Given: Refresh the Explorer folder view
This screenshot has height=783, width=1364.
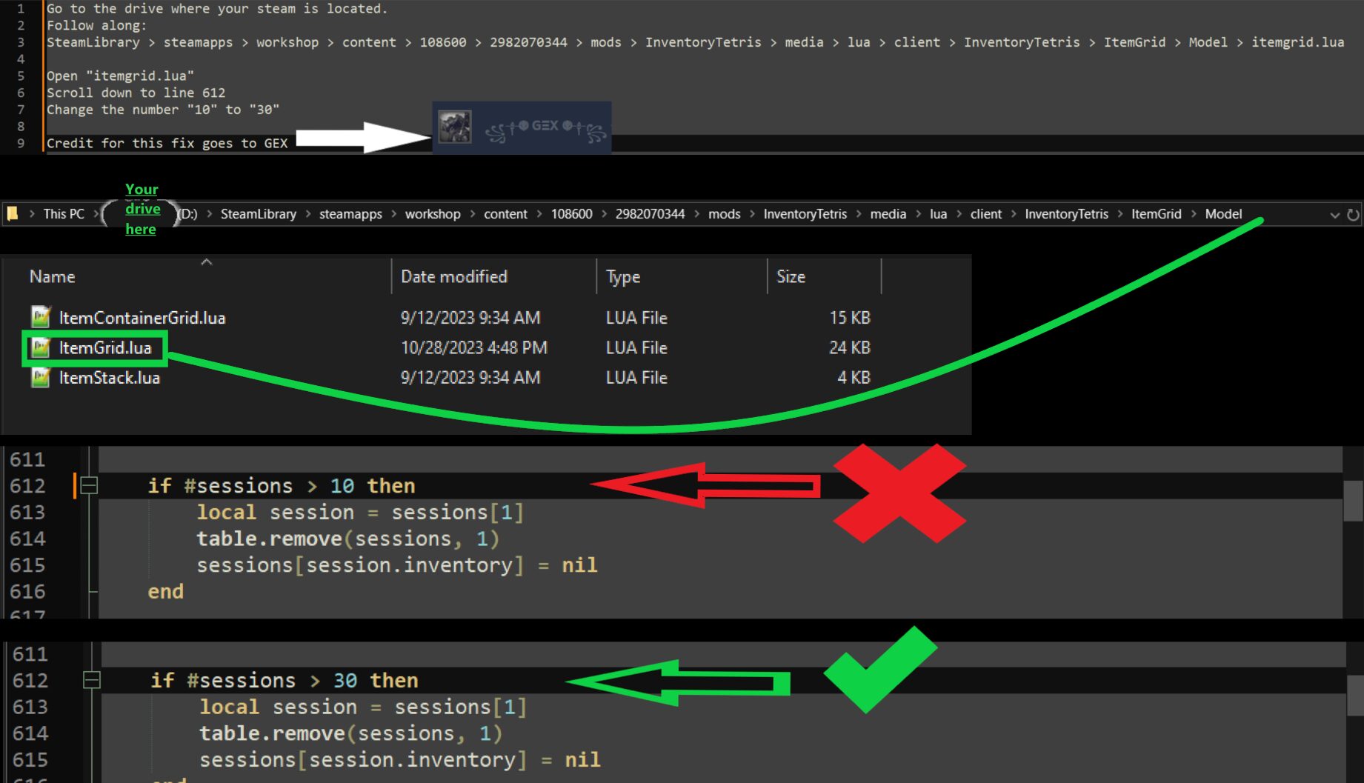Looking at the screenshot, I should [x=1353, y=215].
